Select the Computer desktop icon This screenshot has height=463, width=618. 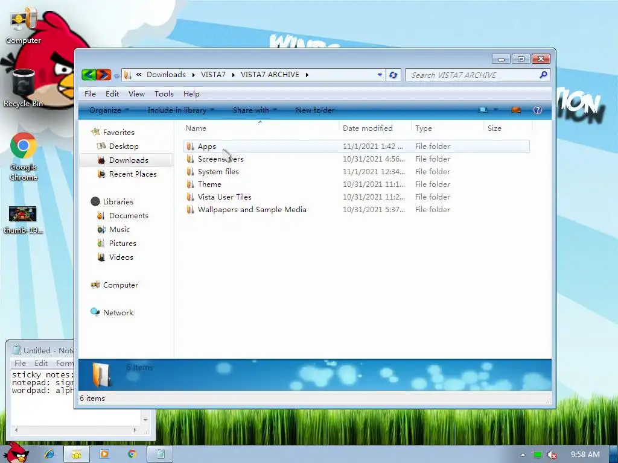[x=24, y=25]
